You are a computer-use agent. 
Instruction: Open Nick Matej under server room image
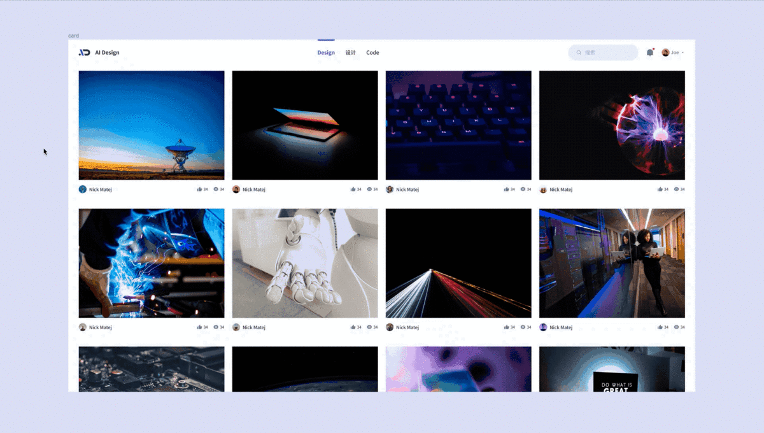pos(561,328)
